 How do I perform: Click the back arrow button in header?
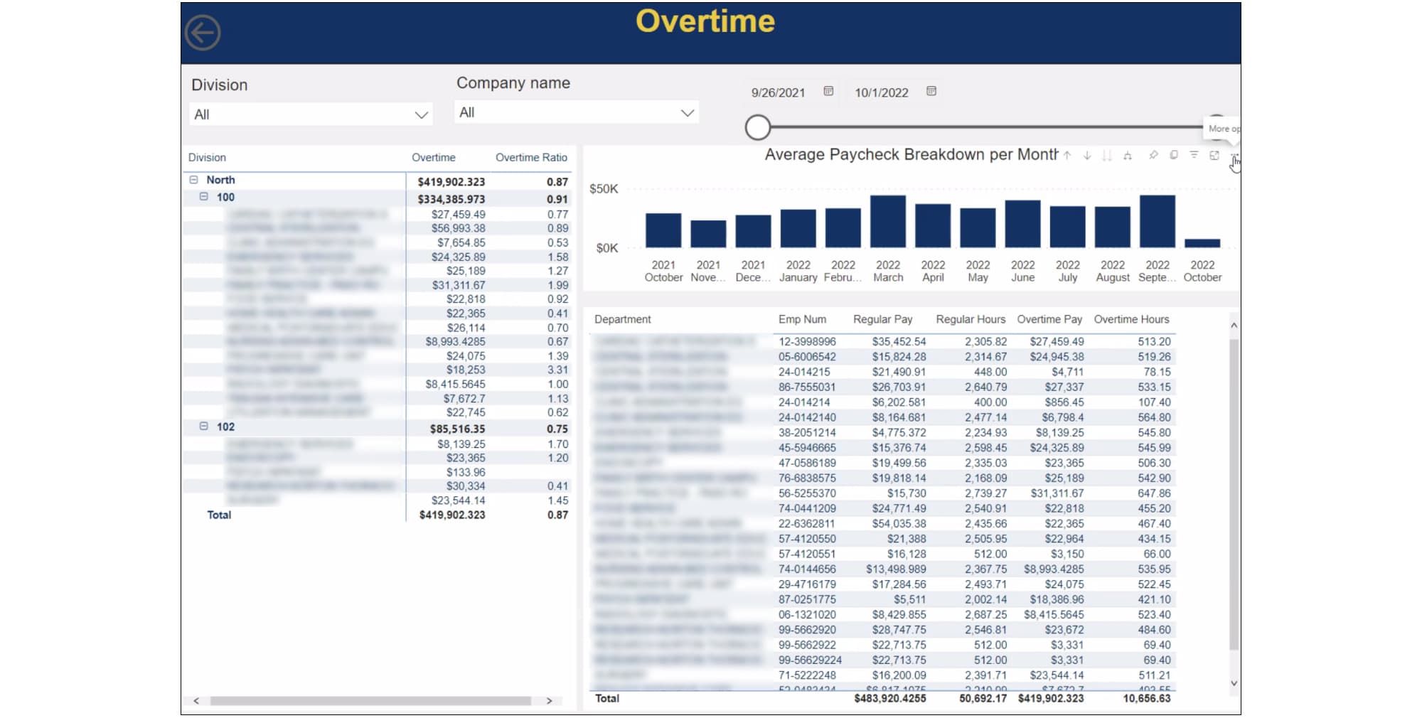click(x=203, y=33)
